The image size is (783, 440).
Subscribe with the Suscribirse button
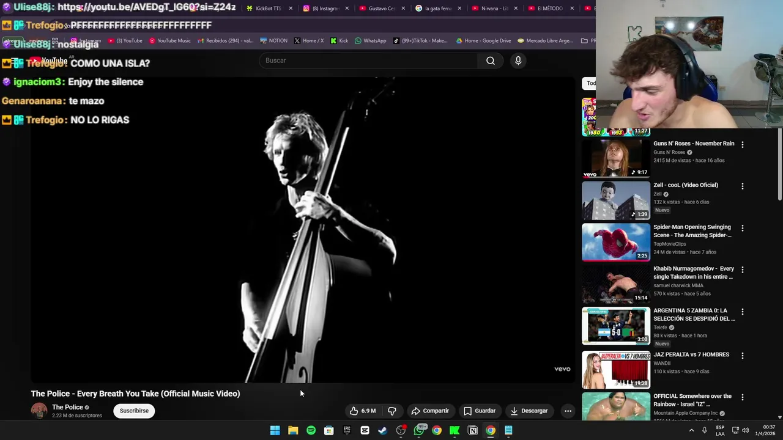coord(134,411)
